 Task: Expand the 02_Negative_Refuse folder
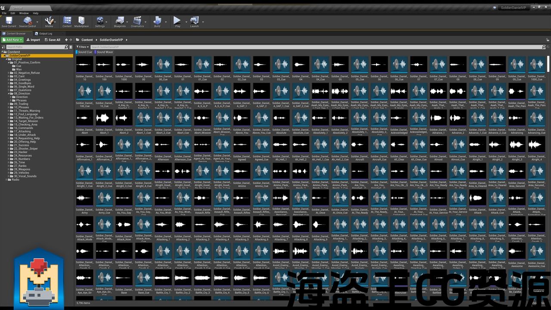click(x=8, y=73)
